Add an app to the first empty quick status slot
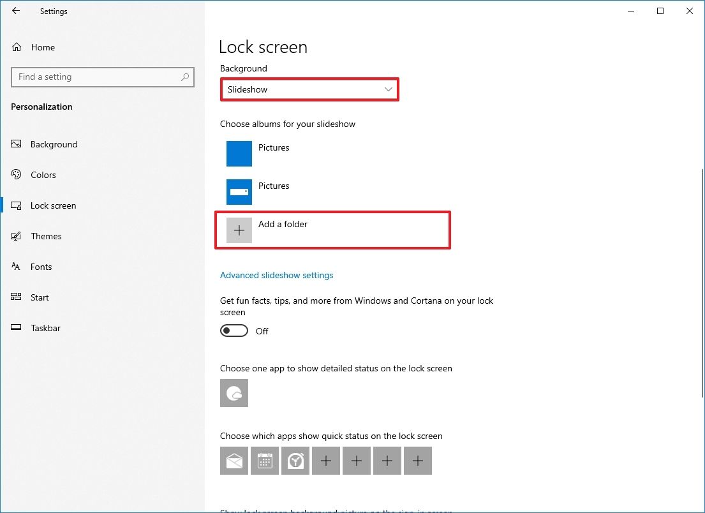This screenshot has height=513, width=705. [x=325, y=460]
